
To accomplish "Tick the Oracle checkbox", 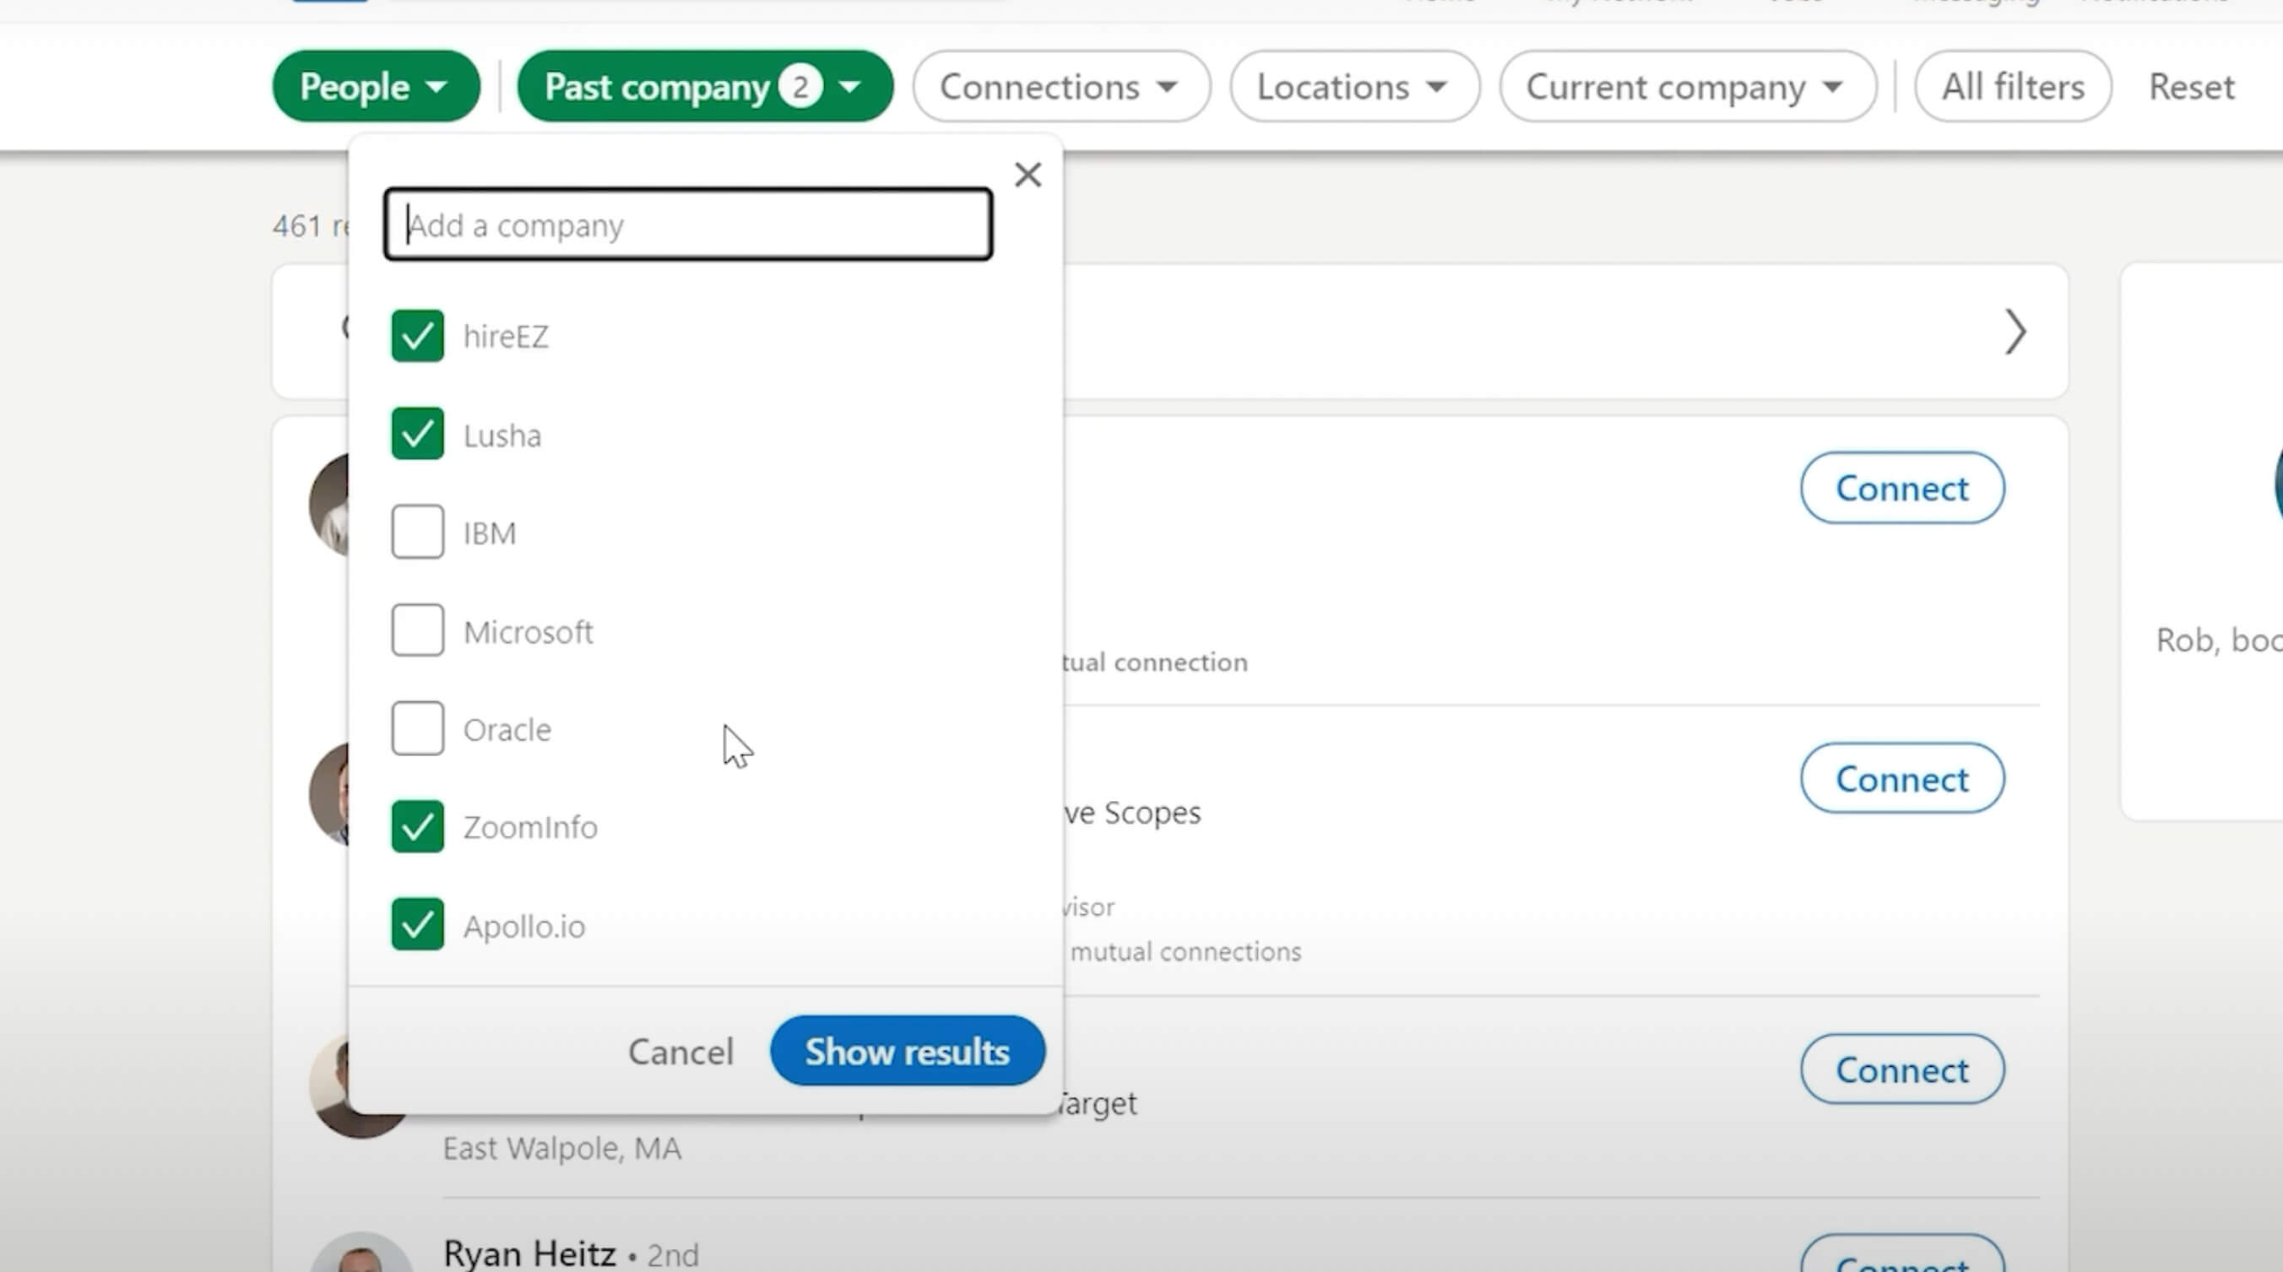I will [417, 729].
